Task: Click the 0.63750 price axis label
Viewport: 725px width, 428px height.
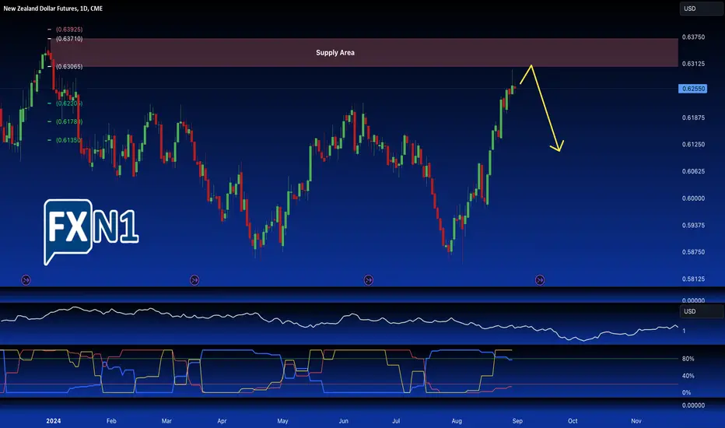Action: 694,37
